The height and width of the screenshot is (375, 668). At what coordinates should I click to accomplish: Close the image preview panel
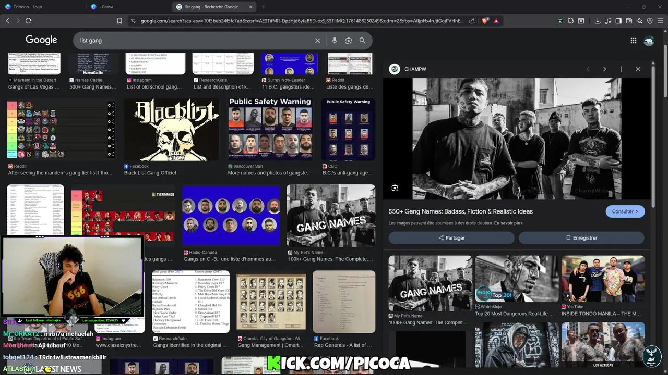[x=638, y=69]
